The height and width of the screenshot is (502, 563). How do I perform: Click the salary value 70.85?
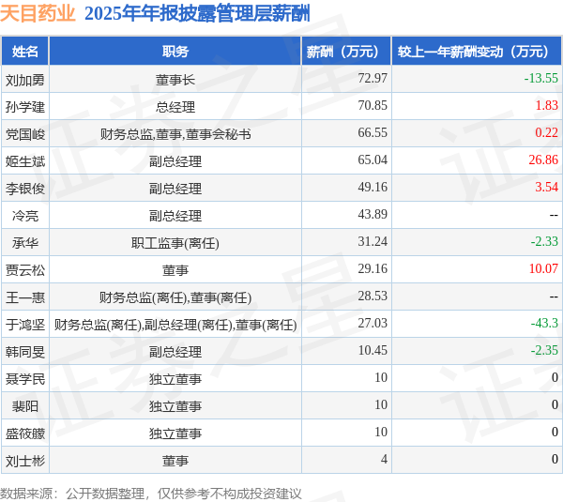[x=373, y=105]
